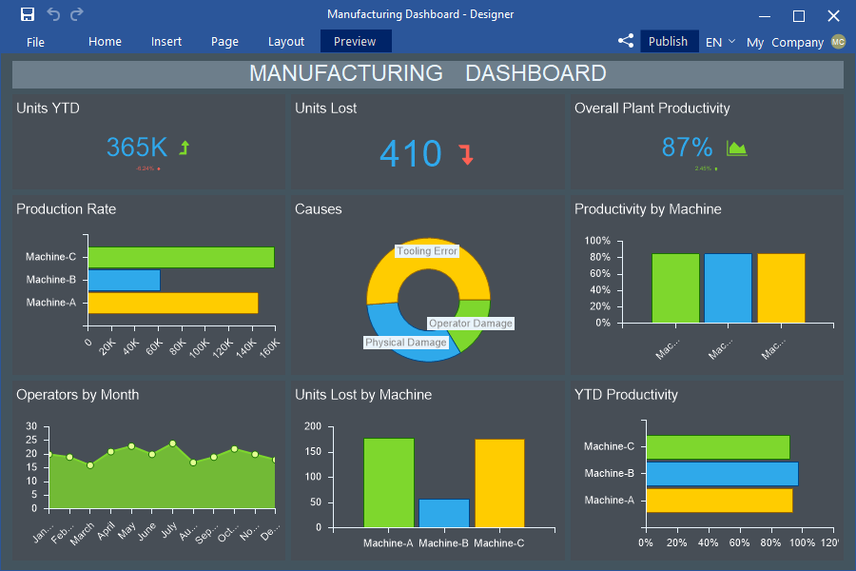
Task: Go to the Preview tab
Action: (355, 42)
